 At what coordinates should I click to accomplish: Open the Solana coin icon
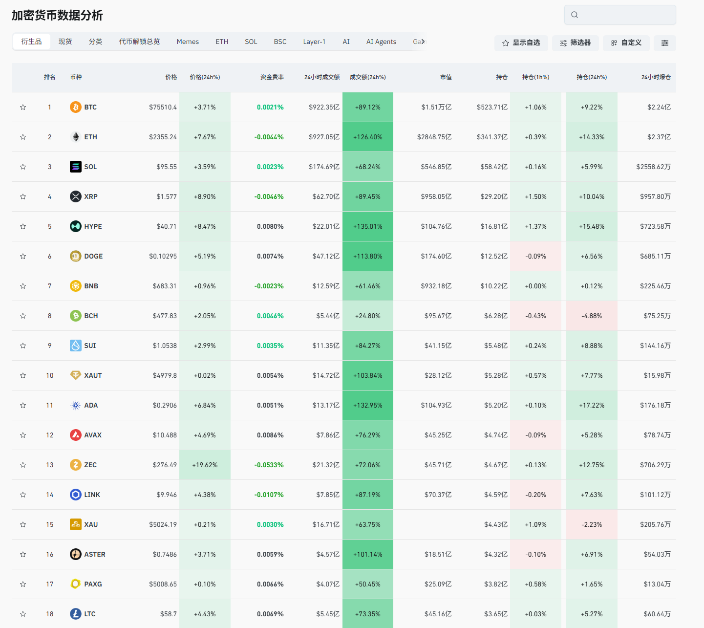coord(75,167)
